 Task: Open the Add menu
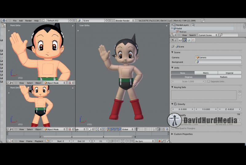pos(21,21)
